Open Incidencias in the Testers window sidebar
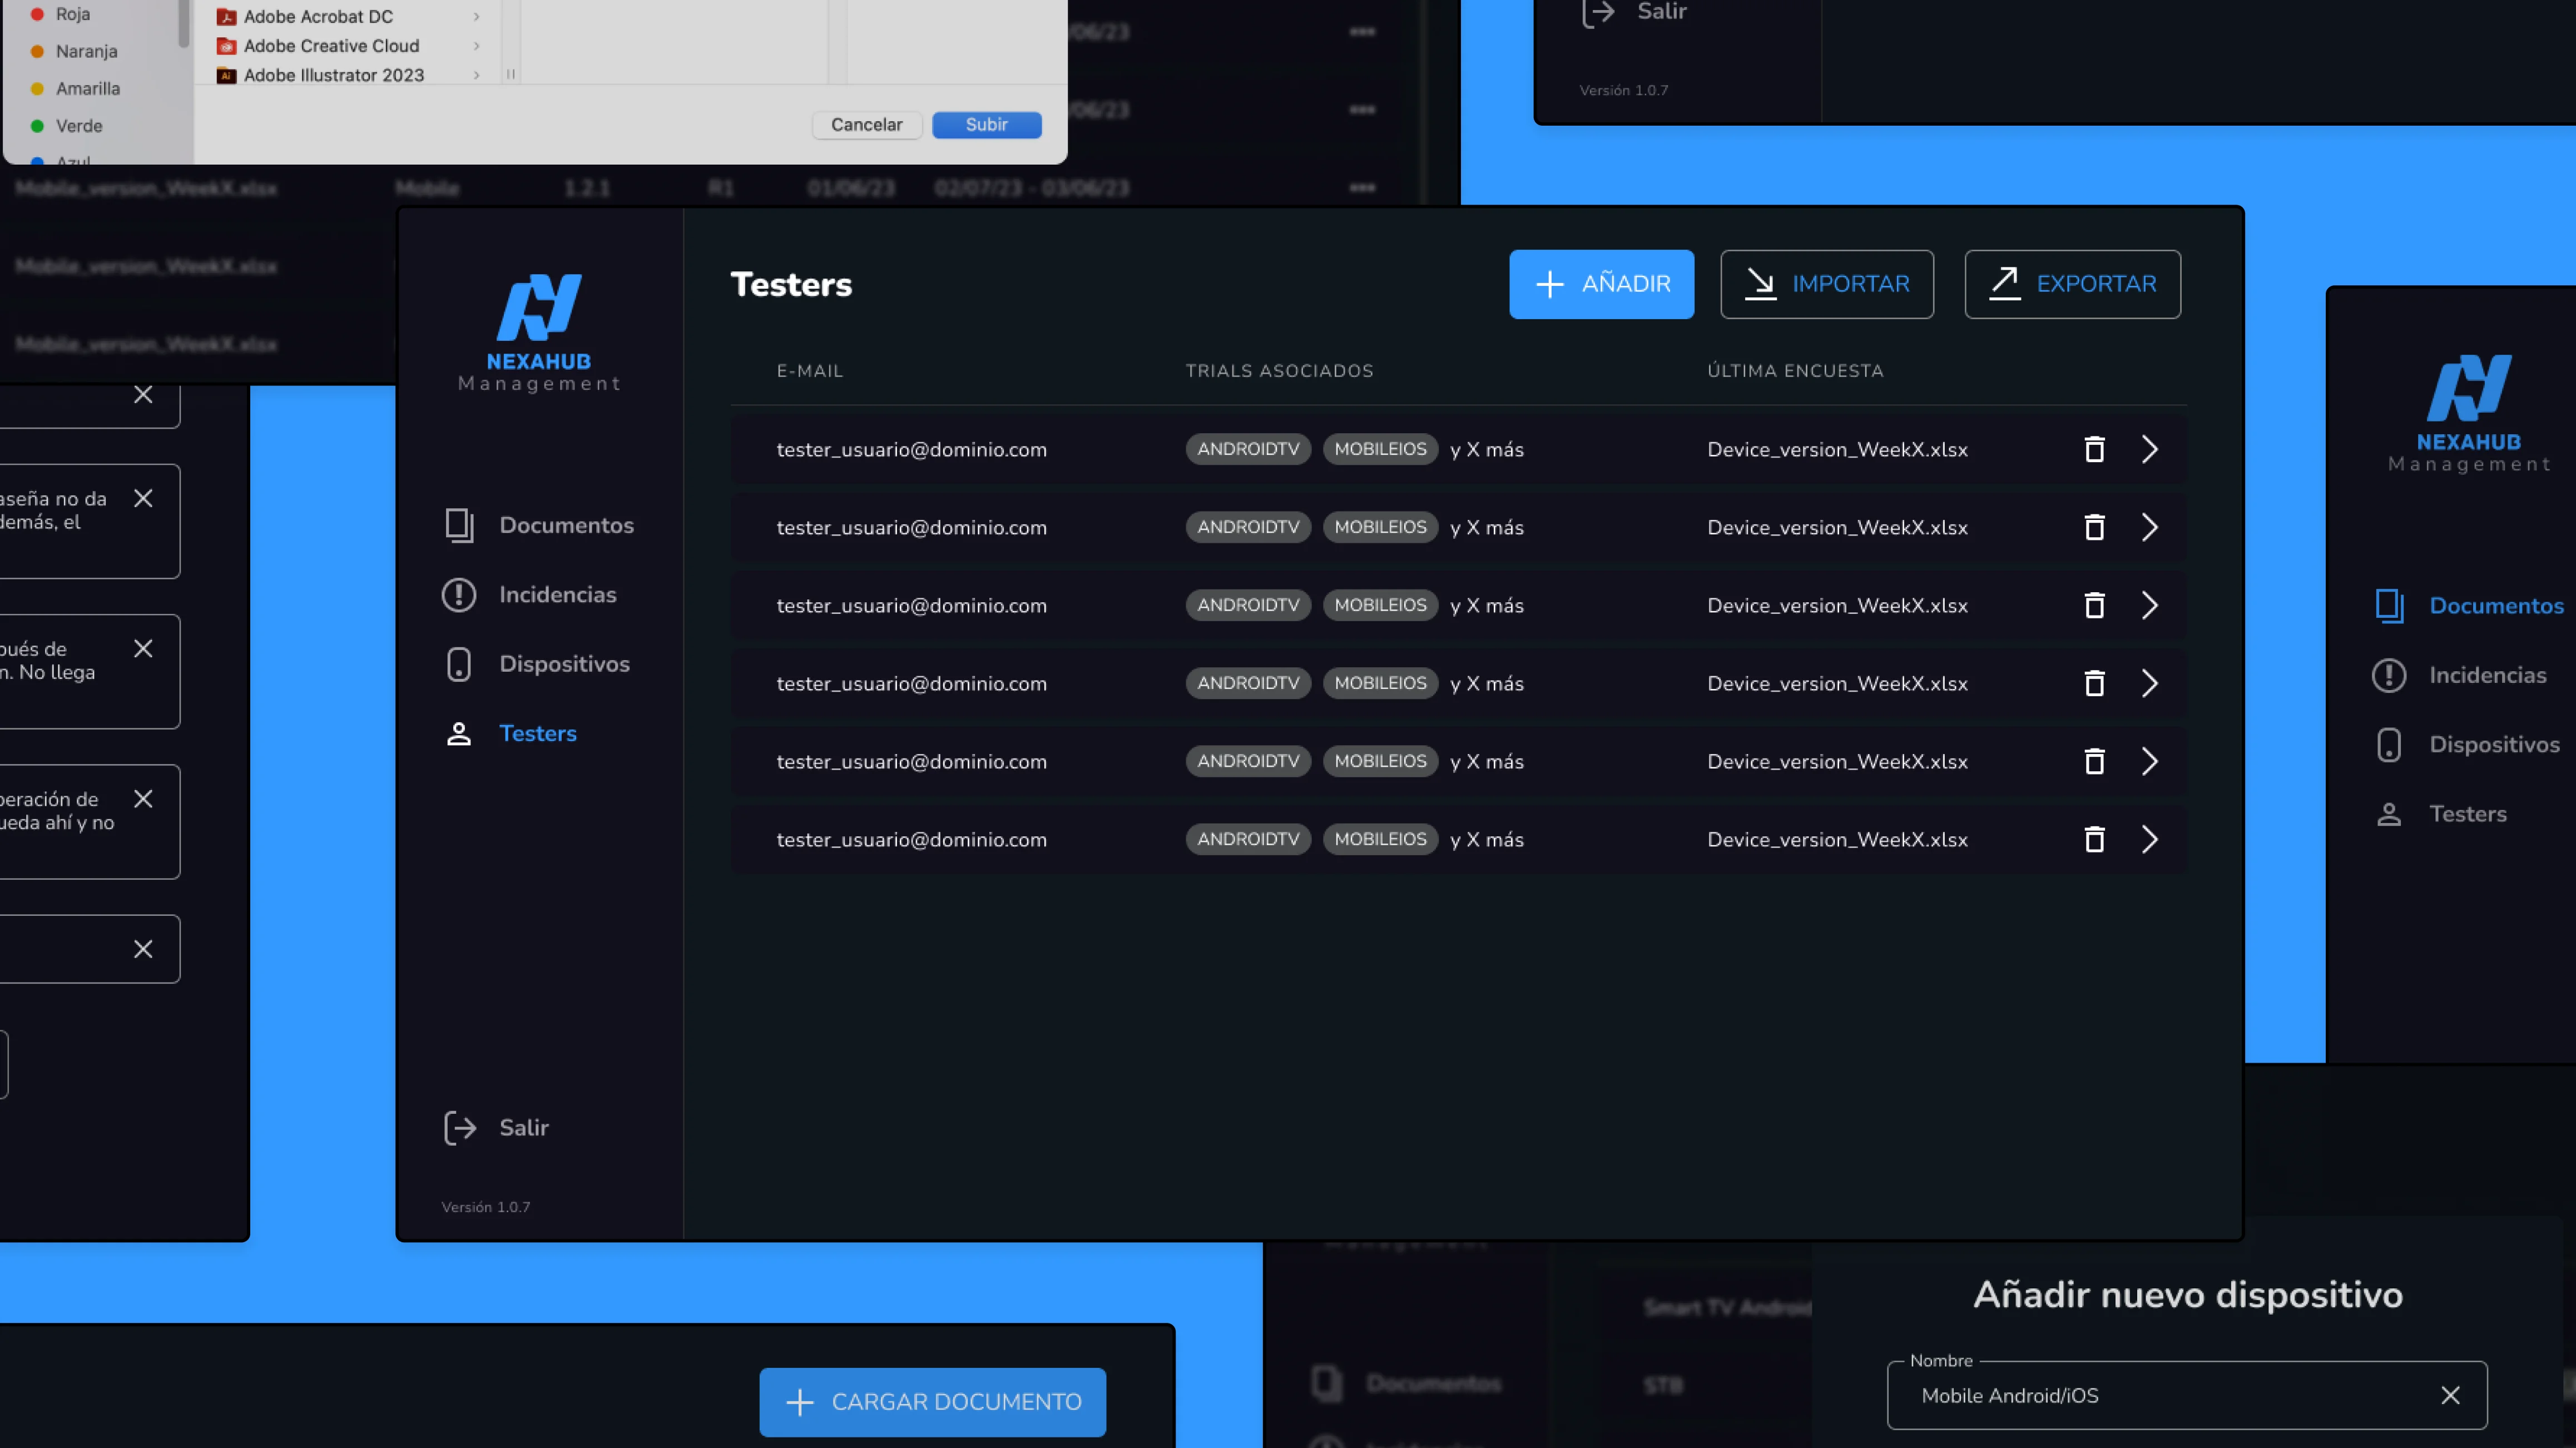2576x1448 pixels. click(529, 594)
